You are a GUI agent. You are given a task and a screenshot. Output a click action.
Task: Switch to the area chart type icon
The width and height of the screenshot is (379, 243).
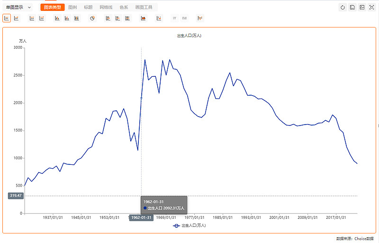click(x=143, y=18)
